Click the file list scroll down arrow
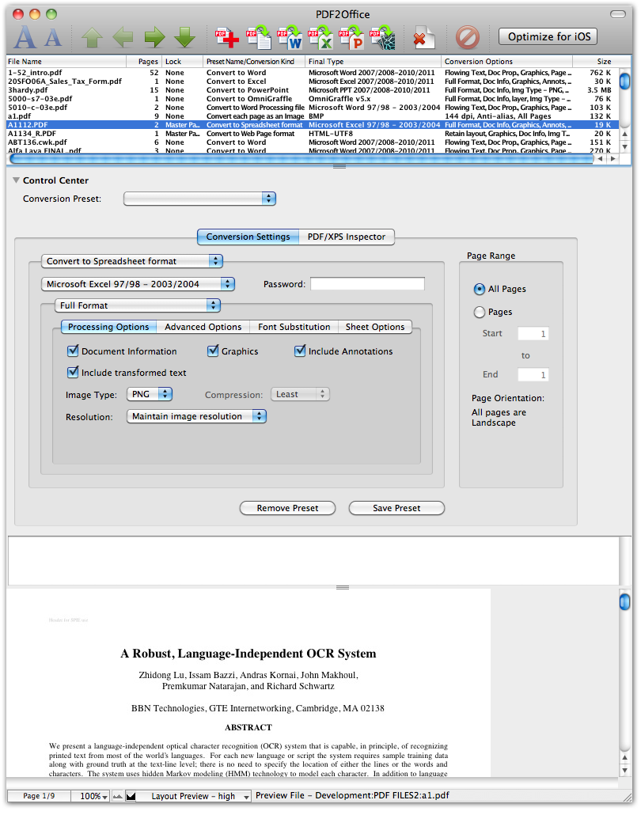 (x=625, y=146)
